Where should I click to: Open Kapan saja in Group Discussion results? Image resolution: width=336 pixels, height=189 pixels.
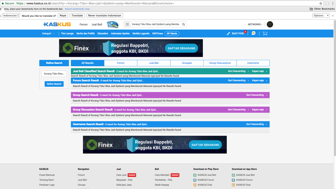pos(260,110)
